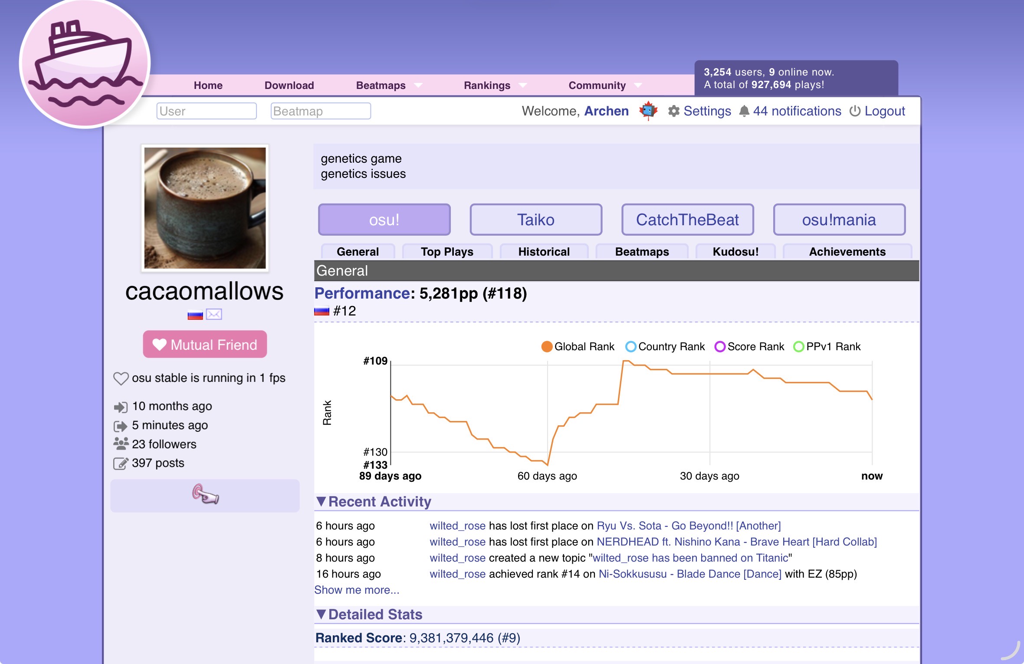
Task: Click the Mutual Friend button
Action: point(205,345)
